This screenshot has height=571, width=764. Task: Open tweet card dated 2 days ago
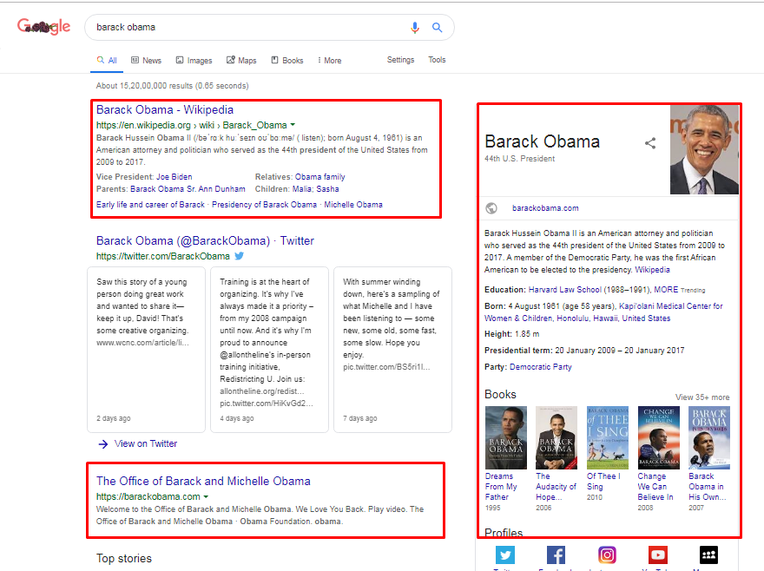(x=146, y=350)
